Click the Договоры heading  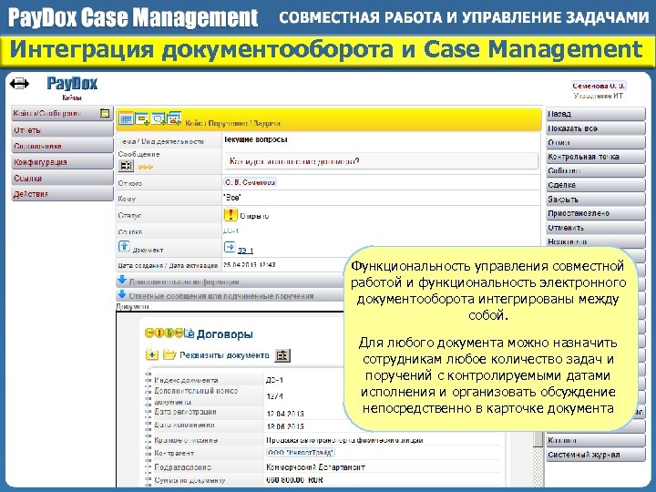[225, 333]
